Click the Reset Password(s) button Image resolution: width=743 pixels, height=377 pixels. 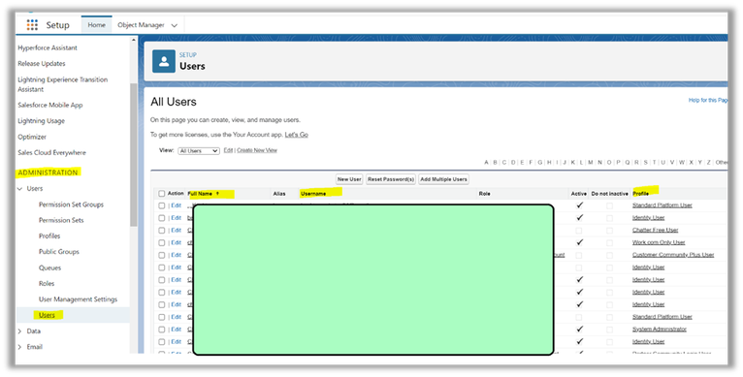pyautogui.click(x=391, y=179)
